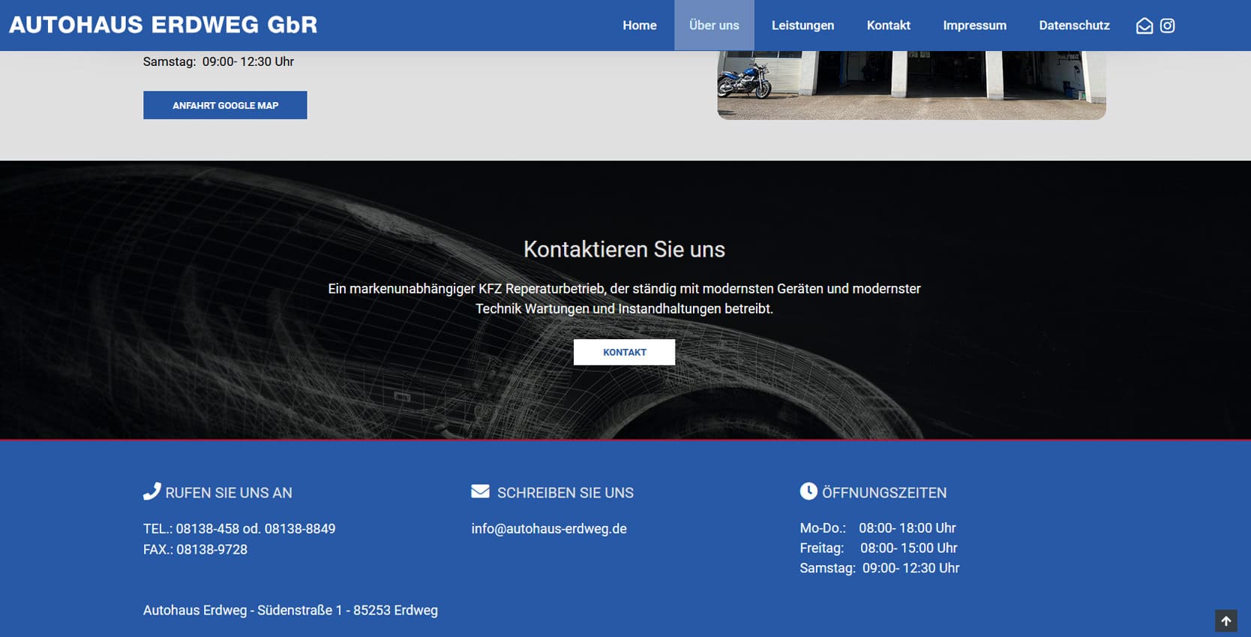Click the info@autohaus-erdweg.de email link
Image resolution: width=1251 pixels, height=637 pixels.
548,529
